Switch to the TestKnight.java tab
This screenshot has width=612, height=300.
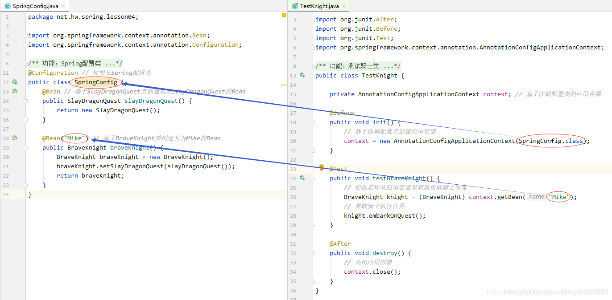click(319, 6)
